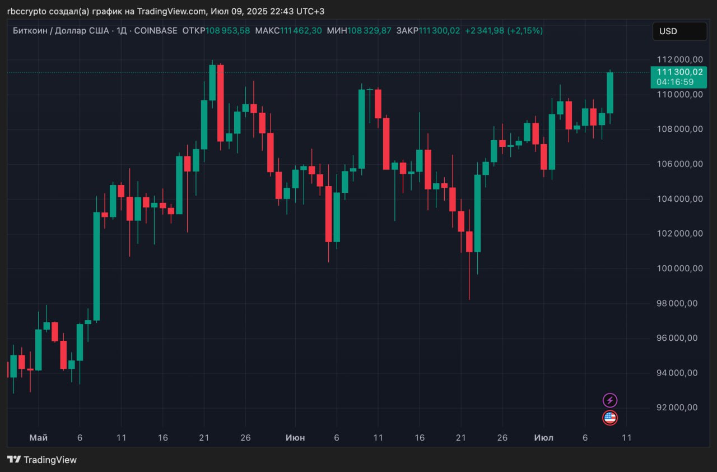This screenshot has width=717, height=472.
Task: Click the open value 108 953,58
Action: tap(228, 31)
